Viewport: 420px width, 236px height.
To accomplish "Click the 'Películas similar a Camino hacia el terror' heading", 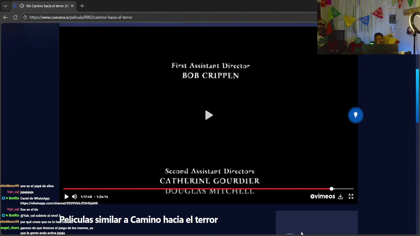I will pos(138,220).
